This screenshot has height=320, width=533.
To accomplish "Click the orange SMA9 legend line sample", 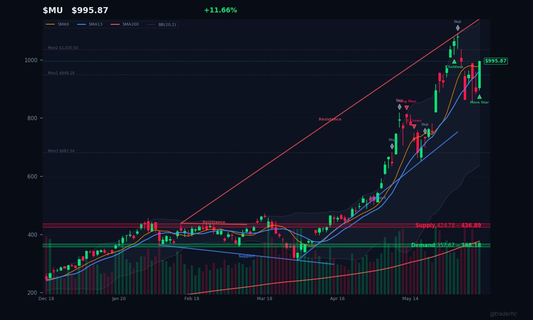I will [51, 24].
